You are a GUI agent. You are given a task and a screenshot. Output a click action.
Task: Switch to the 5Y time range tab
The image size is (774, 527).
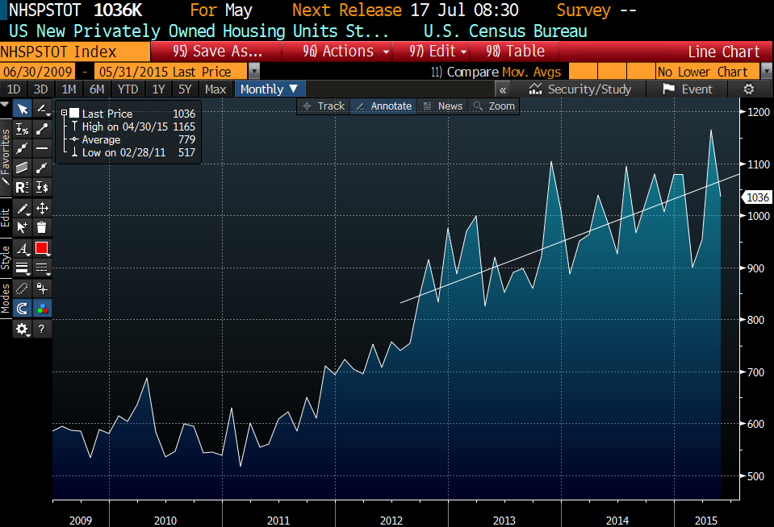click(x=185, y=89)
